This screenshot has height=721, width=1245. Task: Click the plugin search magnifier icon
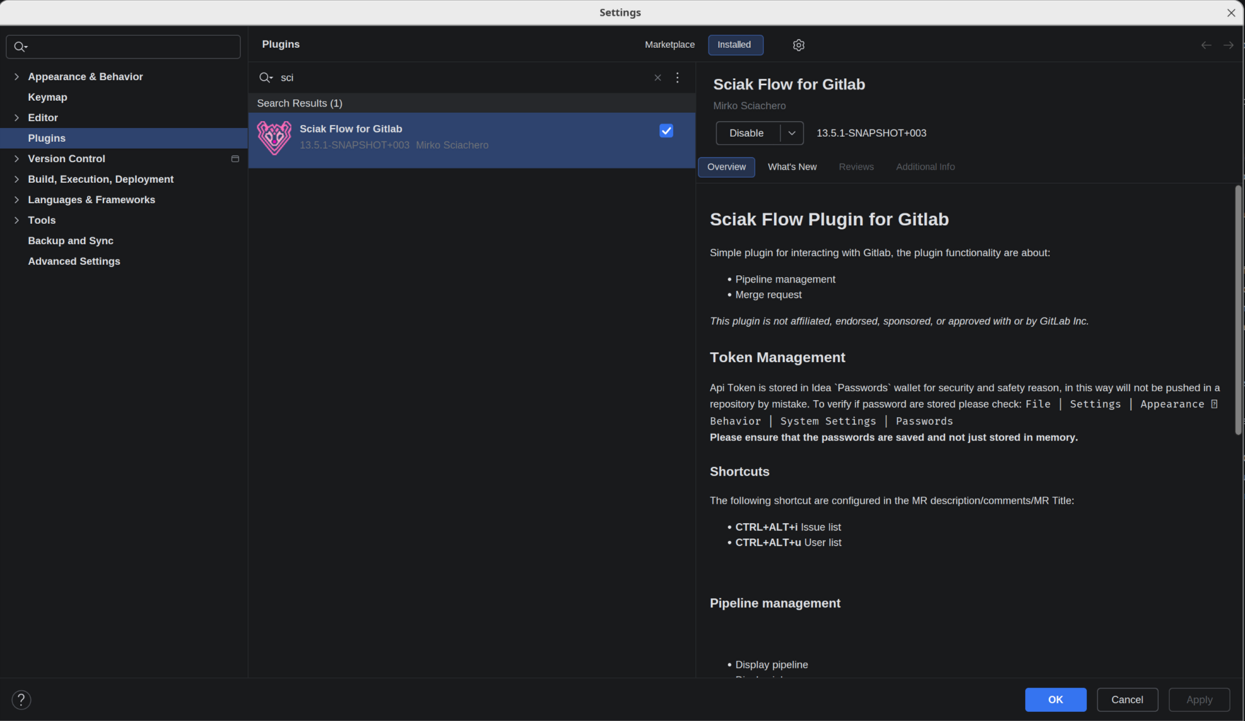(265, 77)
